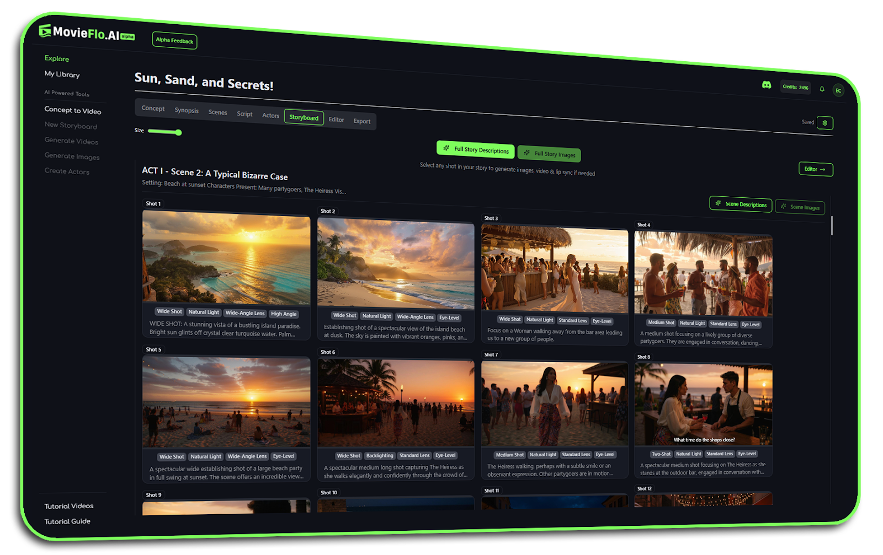The height and width of the screenshot is (555, 883).
Task: Select Concept to Video tool
Action: 73,110
